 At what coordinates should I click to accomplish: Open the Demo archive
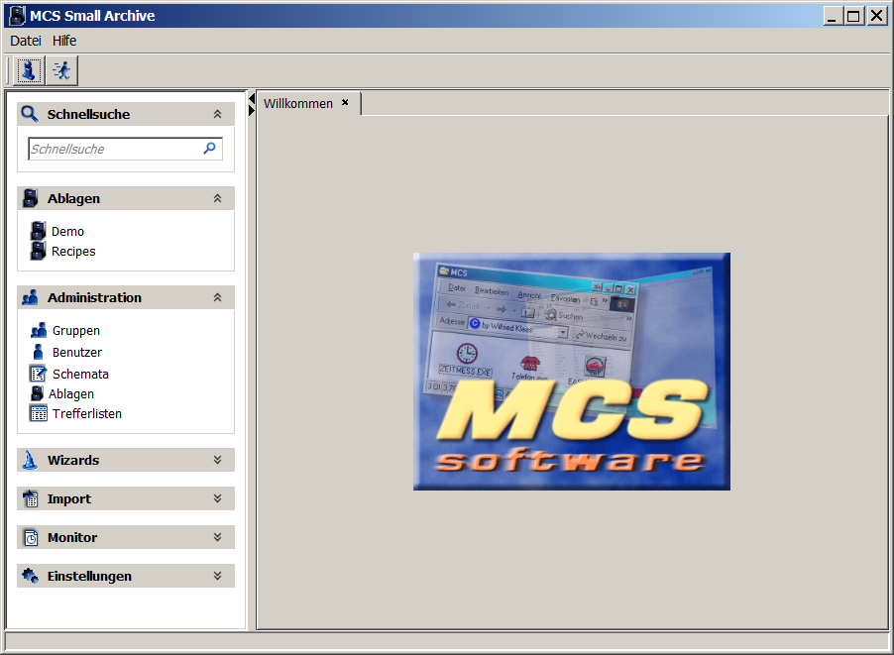(67, 231)
